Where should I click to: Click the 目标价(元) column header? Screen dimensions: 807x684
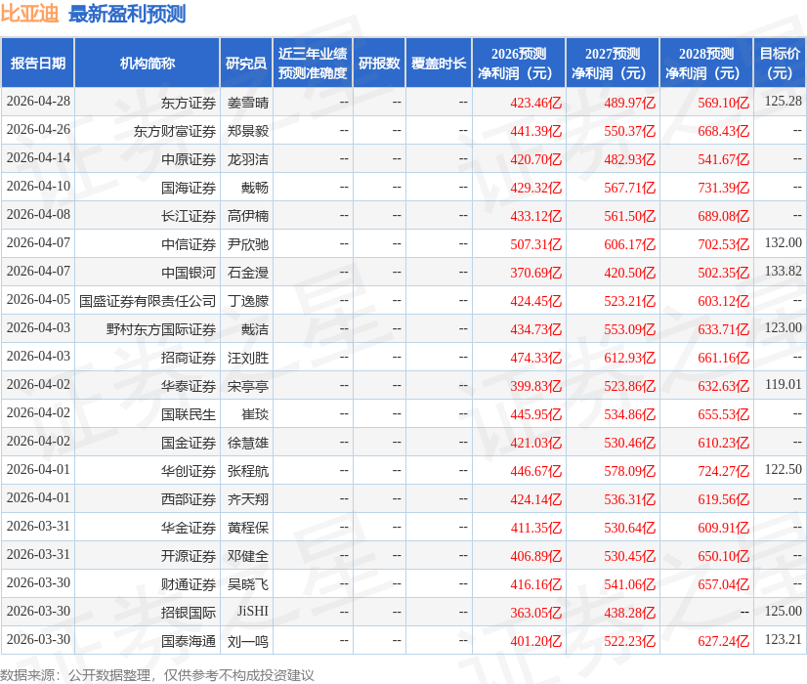(780, 63)
